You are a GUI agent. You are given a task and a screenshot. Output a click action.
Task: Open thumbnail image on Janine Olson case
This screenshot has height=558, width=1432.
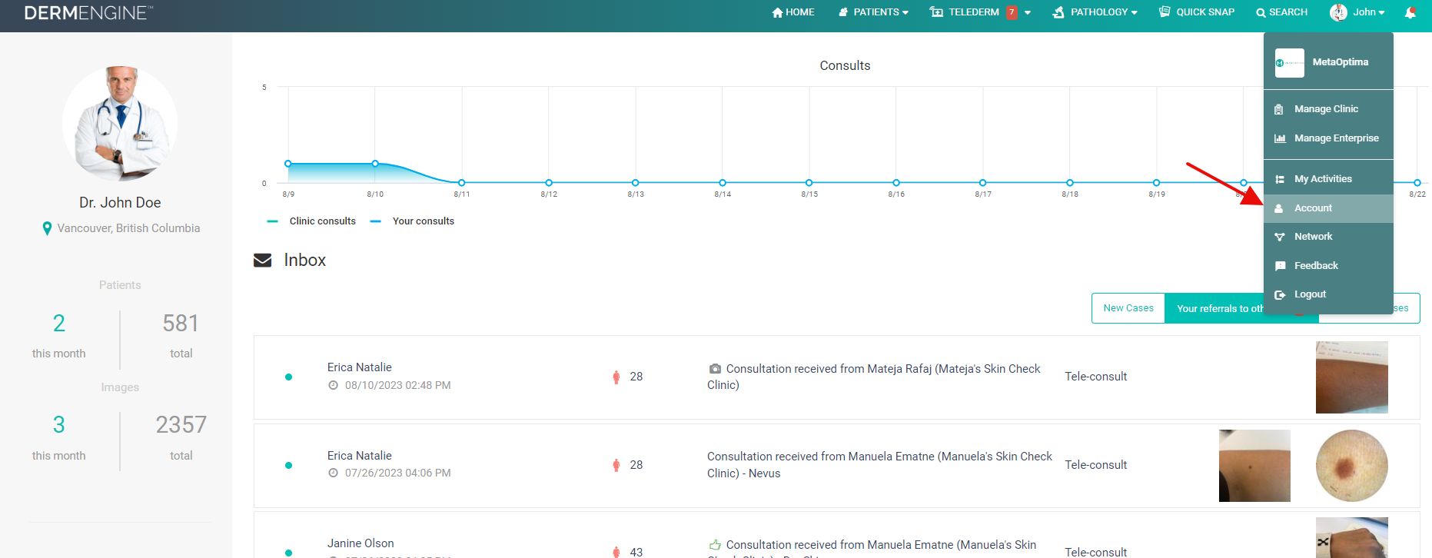(x=1352, y=538)
